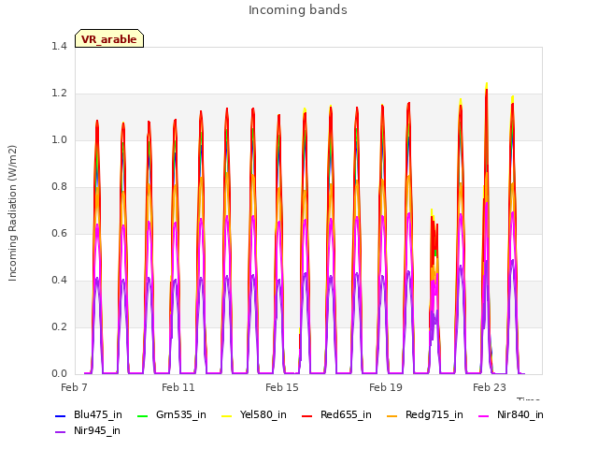
Task: Click the yellow Yel580_in legend color marker
Action: point(226,415)
